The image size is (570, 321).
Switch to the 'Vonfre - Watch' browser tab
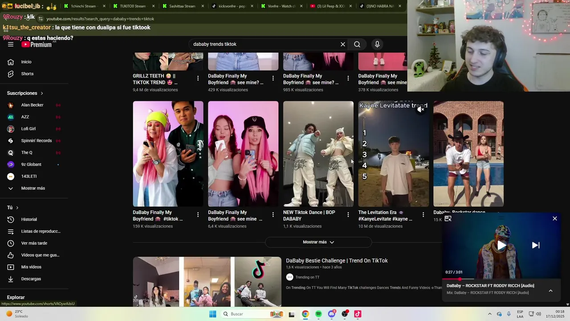(x=281, y=6)
